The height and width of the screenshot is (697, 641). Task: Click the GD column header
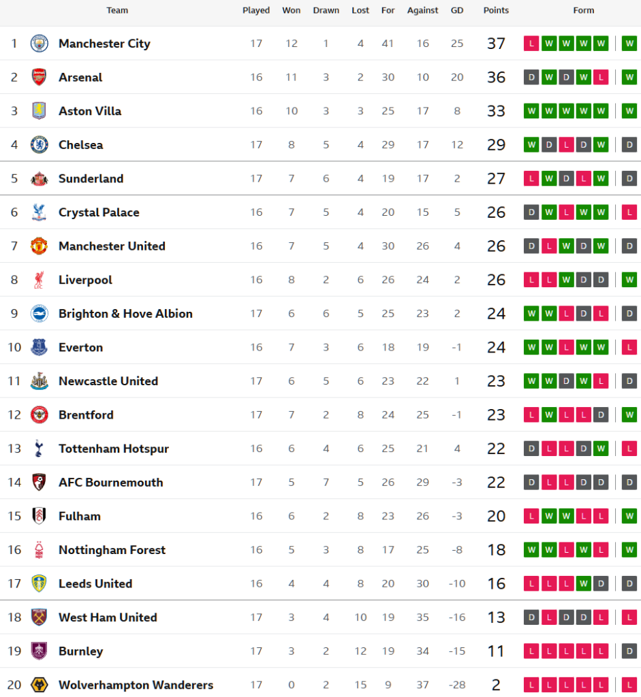pos(457,10)
